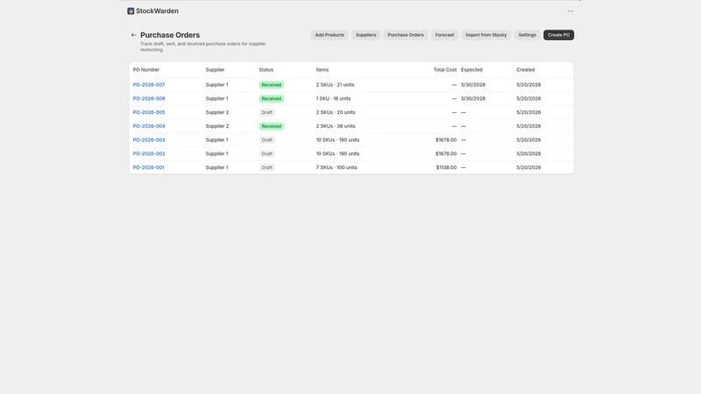Click Supplier 2 in PO-2026-005 row
Viewport: 701px width, 394px height.
point(217,113)
